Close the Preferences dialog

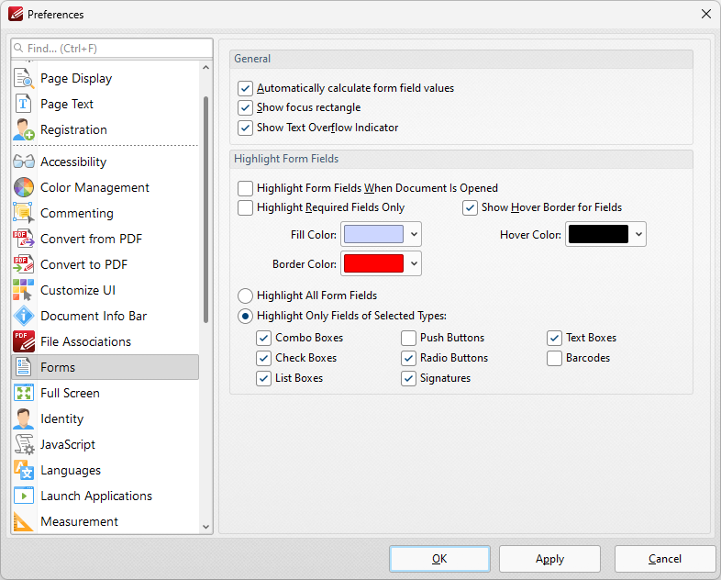click(706, 14)
